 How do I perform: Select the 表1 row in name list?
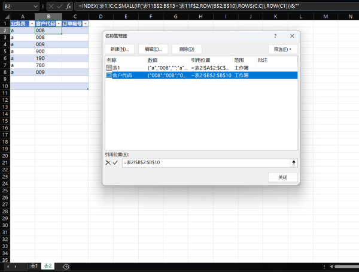[x=202, y=68]
